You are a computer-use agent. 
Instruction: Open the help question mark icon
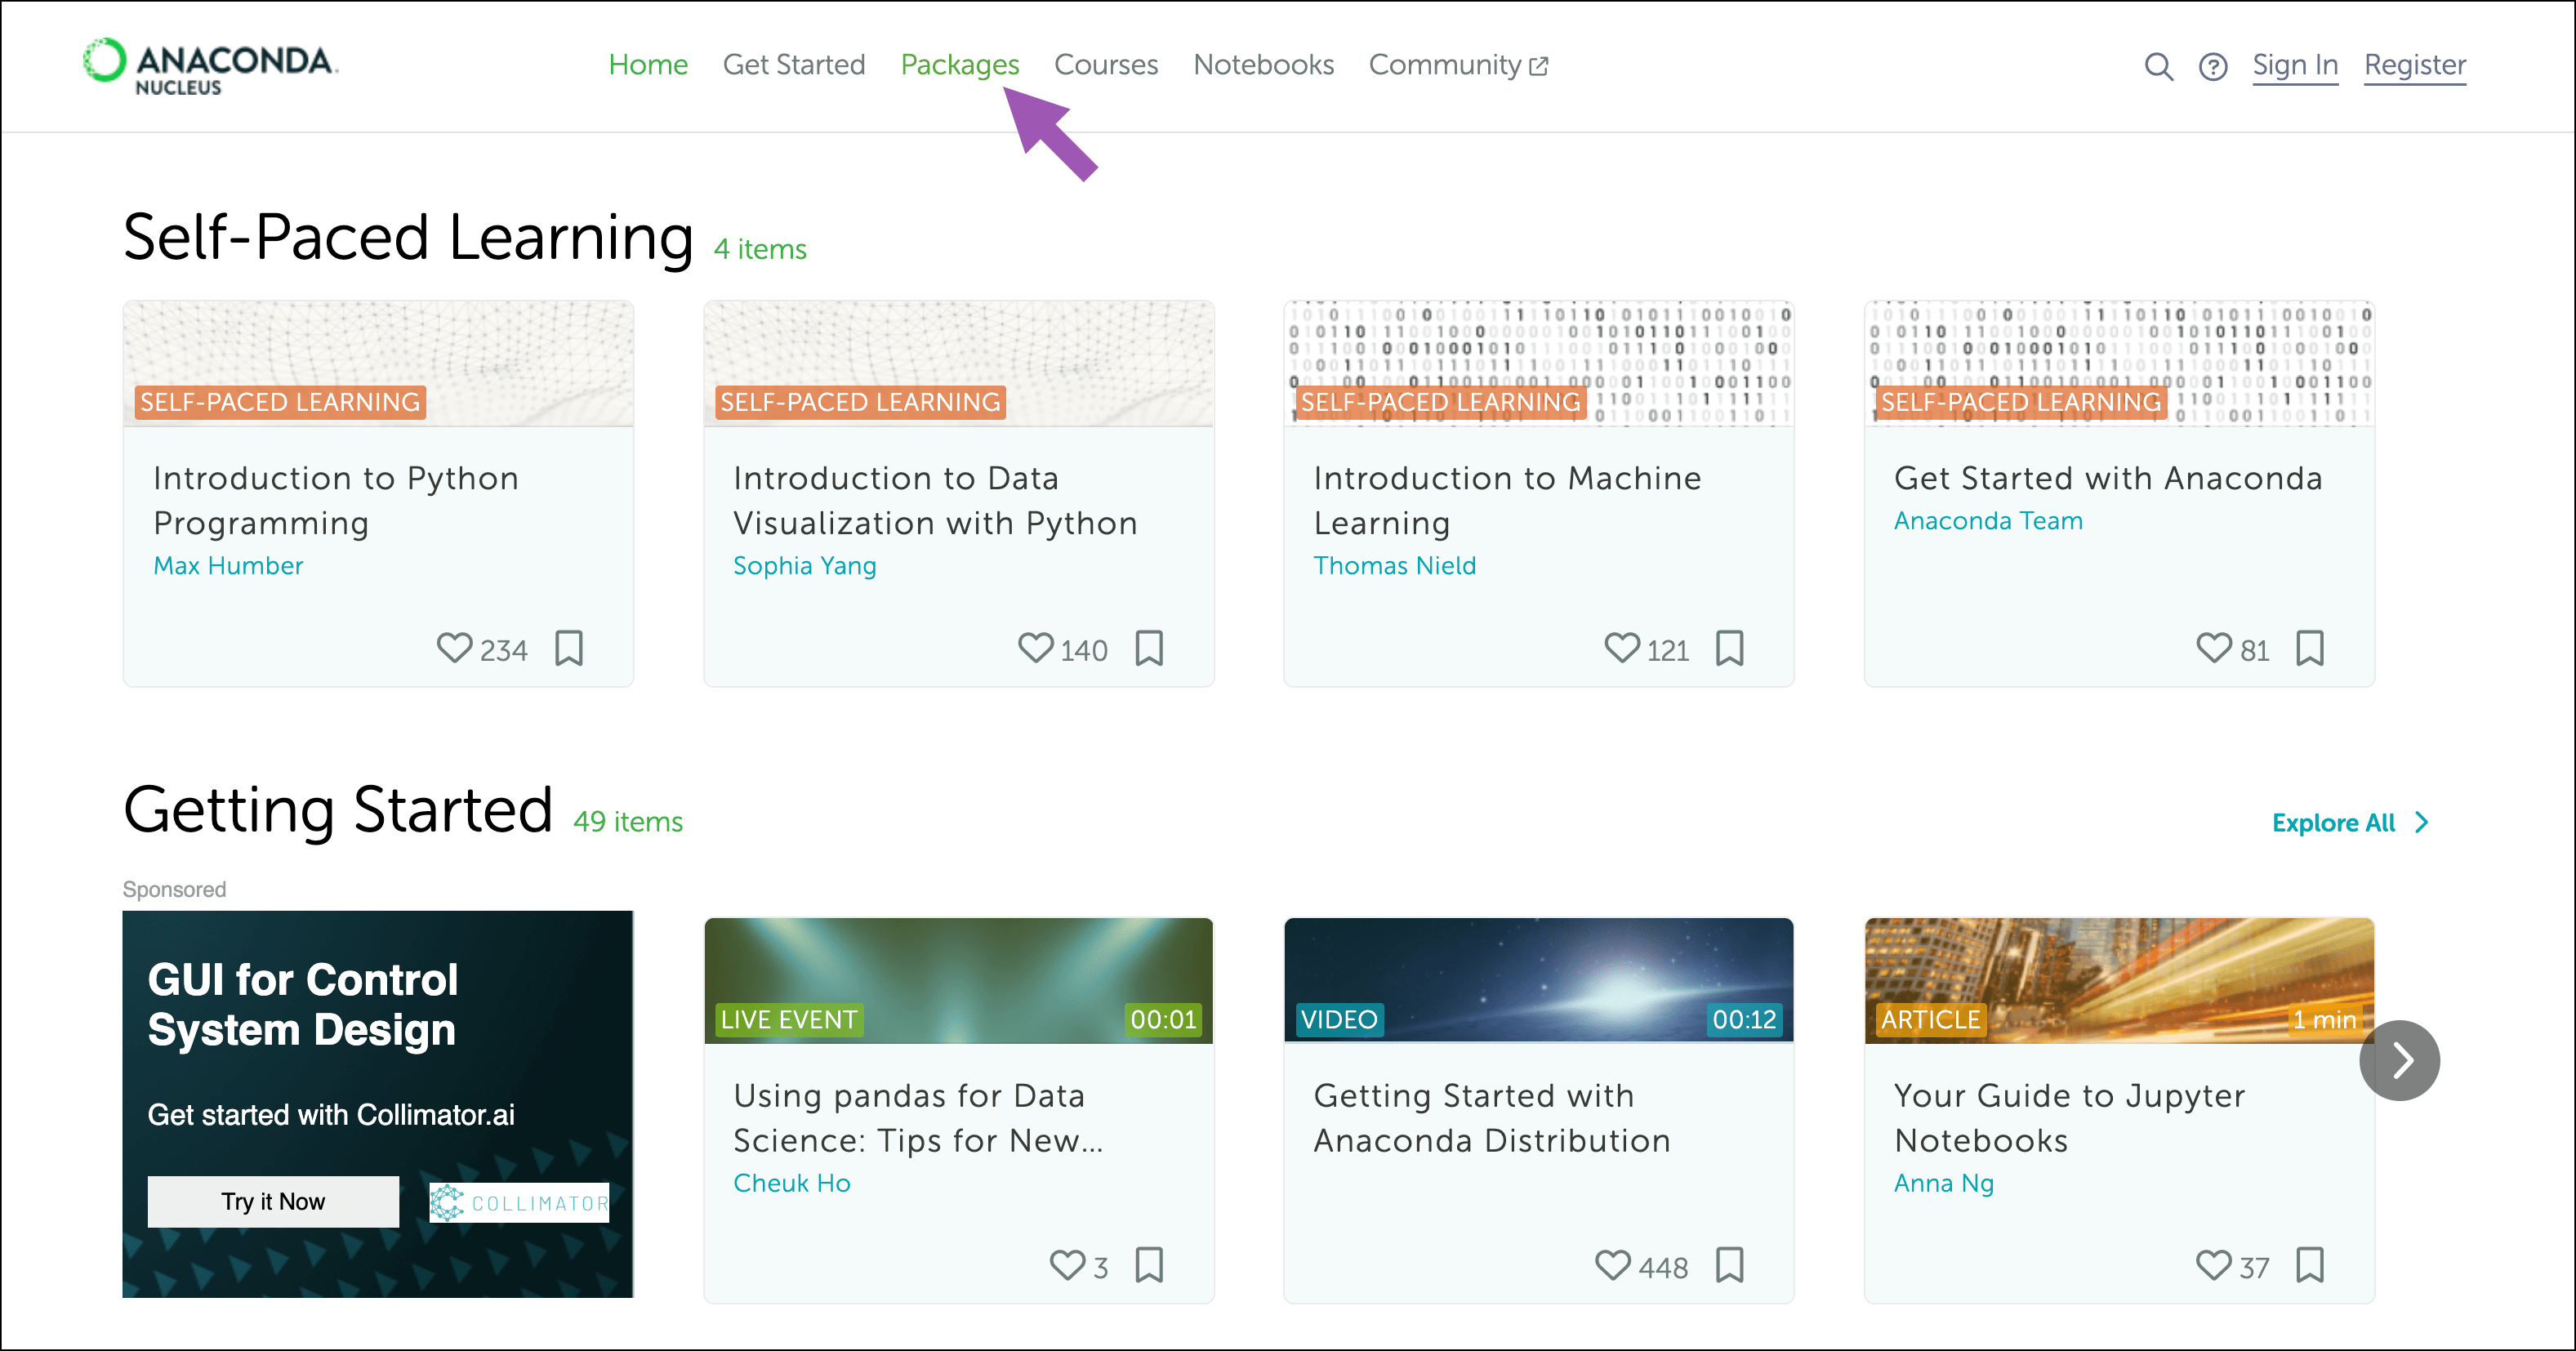point(2212,66)
